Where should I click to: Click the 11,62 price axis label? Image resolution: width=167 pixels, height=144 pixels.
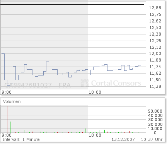pos(155,73)
